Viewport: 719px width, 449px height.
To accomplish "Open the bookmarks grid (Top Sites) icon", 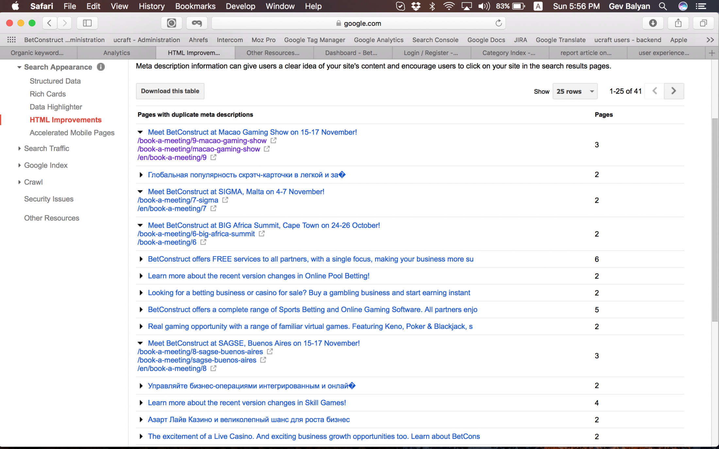I will click(x=11, y=40).
